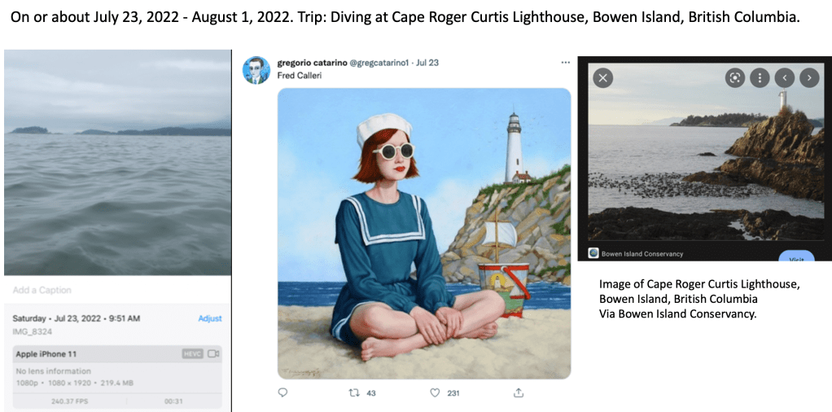This screenshot has width=832, height=412.
Task: Click the tweet share icon
Action: pos(519,392)
